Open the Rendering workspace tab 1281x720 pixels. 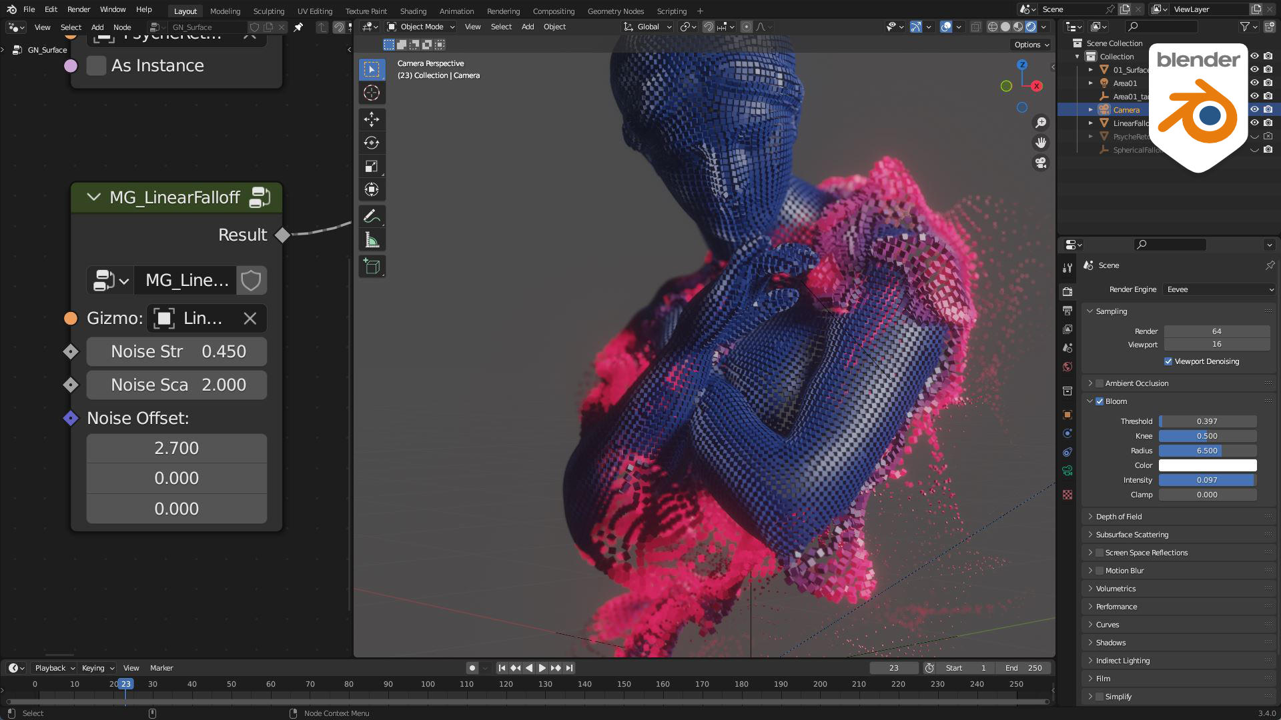point(503,11)
